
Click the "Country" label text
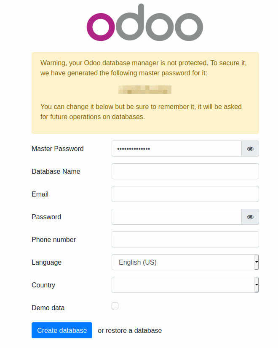point(43,285)
